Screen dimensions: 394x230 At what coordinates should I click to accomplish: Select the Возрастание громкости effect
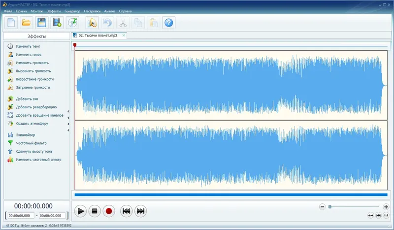click(31, 79)
